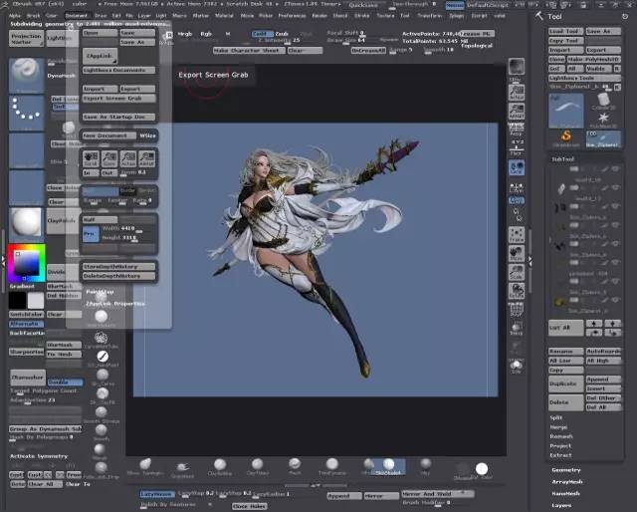Viewport: 637px width, 512px height.
Task: Toggle the Pro proportional size button
Action: 90,234
